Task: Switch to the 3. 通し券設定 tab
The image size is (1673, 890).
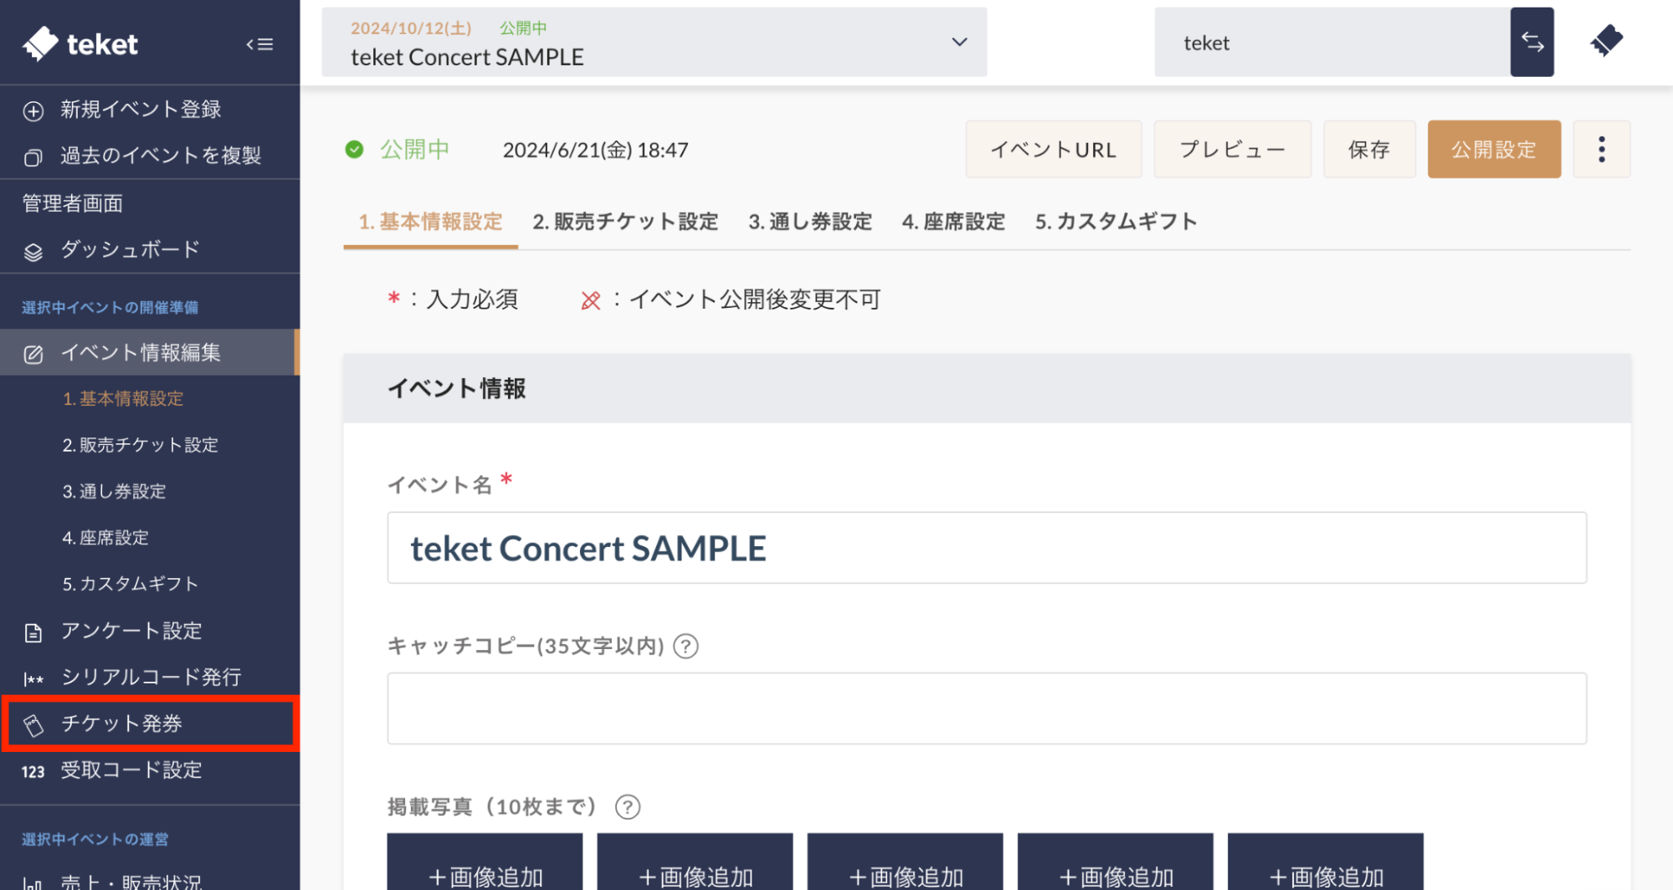Action: point(810,222)
